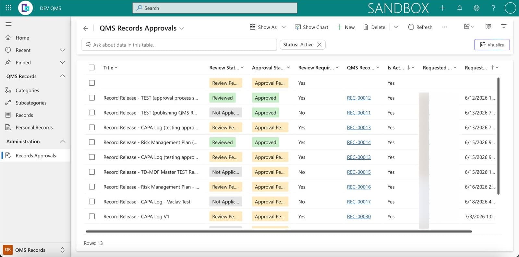This screenshot has height=257, width=519.
Task: Open the REC-00012 record link
Action: 359,98
